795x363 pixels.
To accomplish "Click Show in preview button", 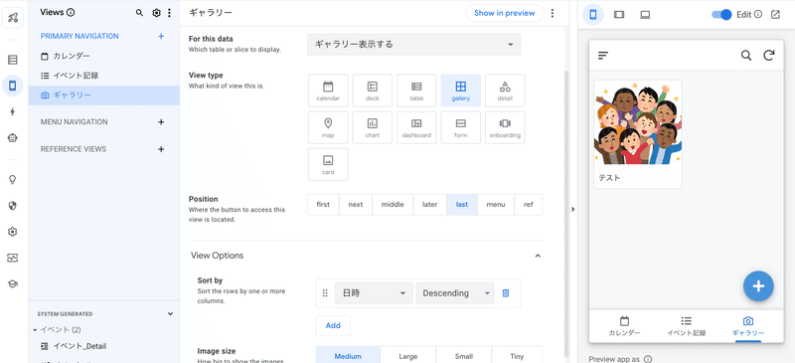I will [x=505, y=13].
